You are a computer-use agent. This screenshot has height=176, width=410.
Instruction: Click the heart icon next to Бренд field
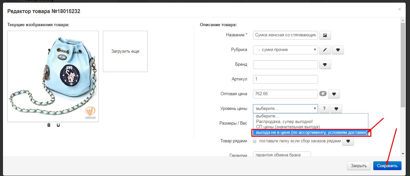(x=325, y=65)
